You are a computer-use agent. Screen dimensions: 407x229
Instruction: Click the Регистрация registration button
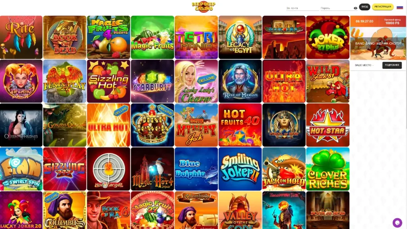point(383,7)
